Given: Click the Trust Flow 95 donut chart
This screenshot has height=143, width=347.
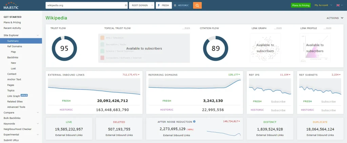Looking at the screenshot, I should coord(64,49).
